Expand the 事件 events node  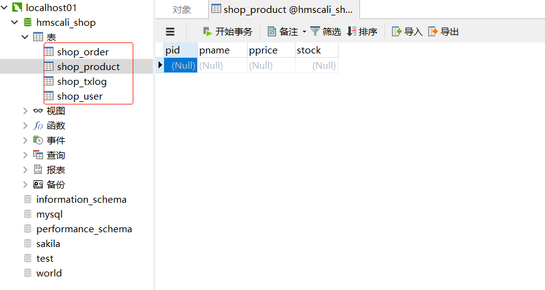tap(25, 140)
